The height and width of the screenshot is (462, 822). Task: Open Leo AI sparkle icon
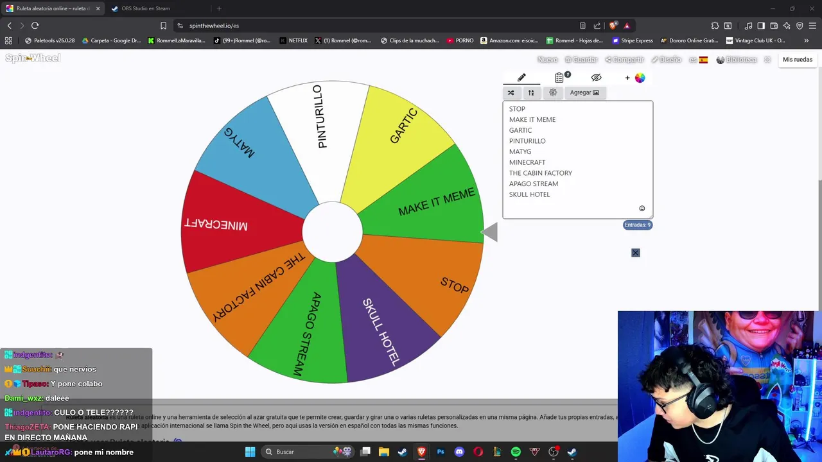787,26
